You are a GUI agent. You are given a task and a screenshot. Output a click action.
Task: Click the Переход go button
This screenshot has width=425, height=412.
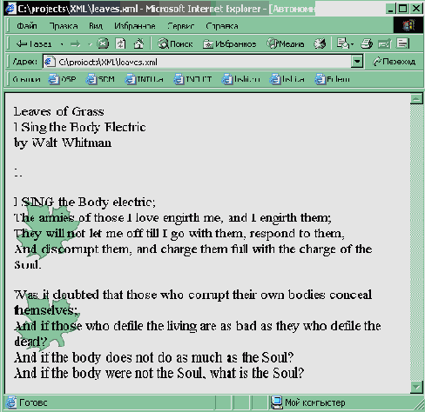[x=395, y=62]
